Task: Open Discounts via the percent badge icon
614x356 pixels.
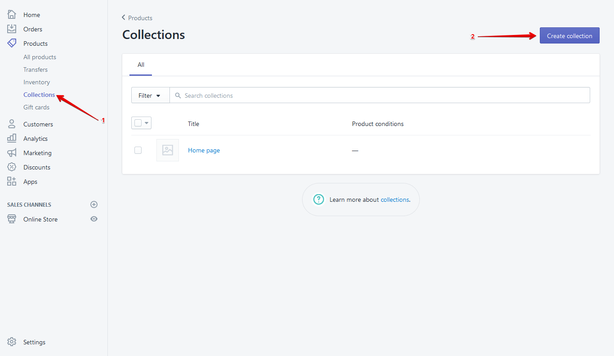Action: pyautogui.click(x=12, y=167)
